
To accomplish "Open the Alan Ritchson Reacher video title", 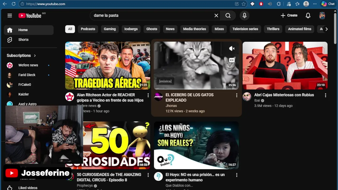I will click(x=110, y=98).
